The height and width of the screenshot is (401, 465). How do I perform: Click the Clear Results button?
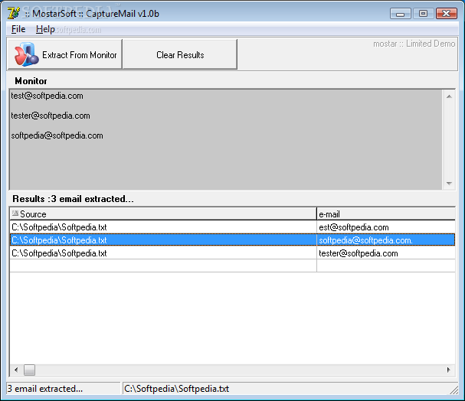[x=180, y=54]
